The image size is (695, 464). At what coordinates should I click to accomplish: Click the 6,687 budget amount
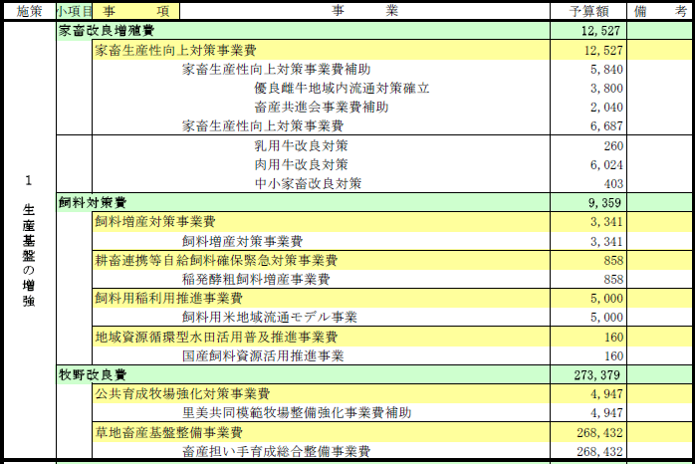pos(606,126)
